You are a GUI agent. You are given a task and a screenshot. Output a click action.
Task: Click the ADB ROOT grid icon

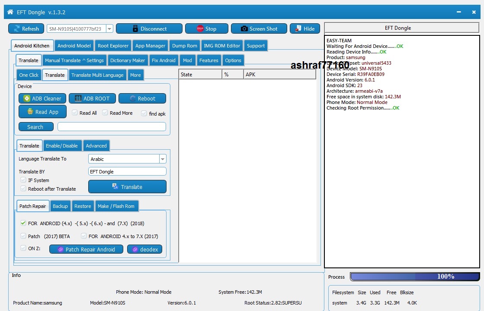click(78, 98)
